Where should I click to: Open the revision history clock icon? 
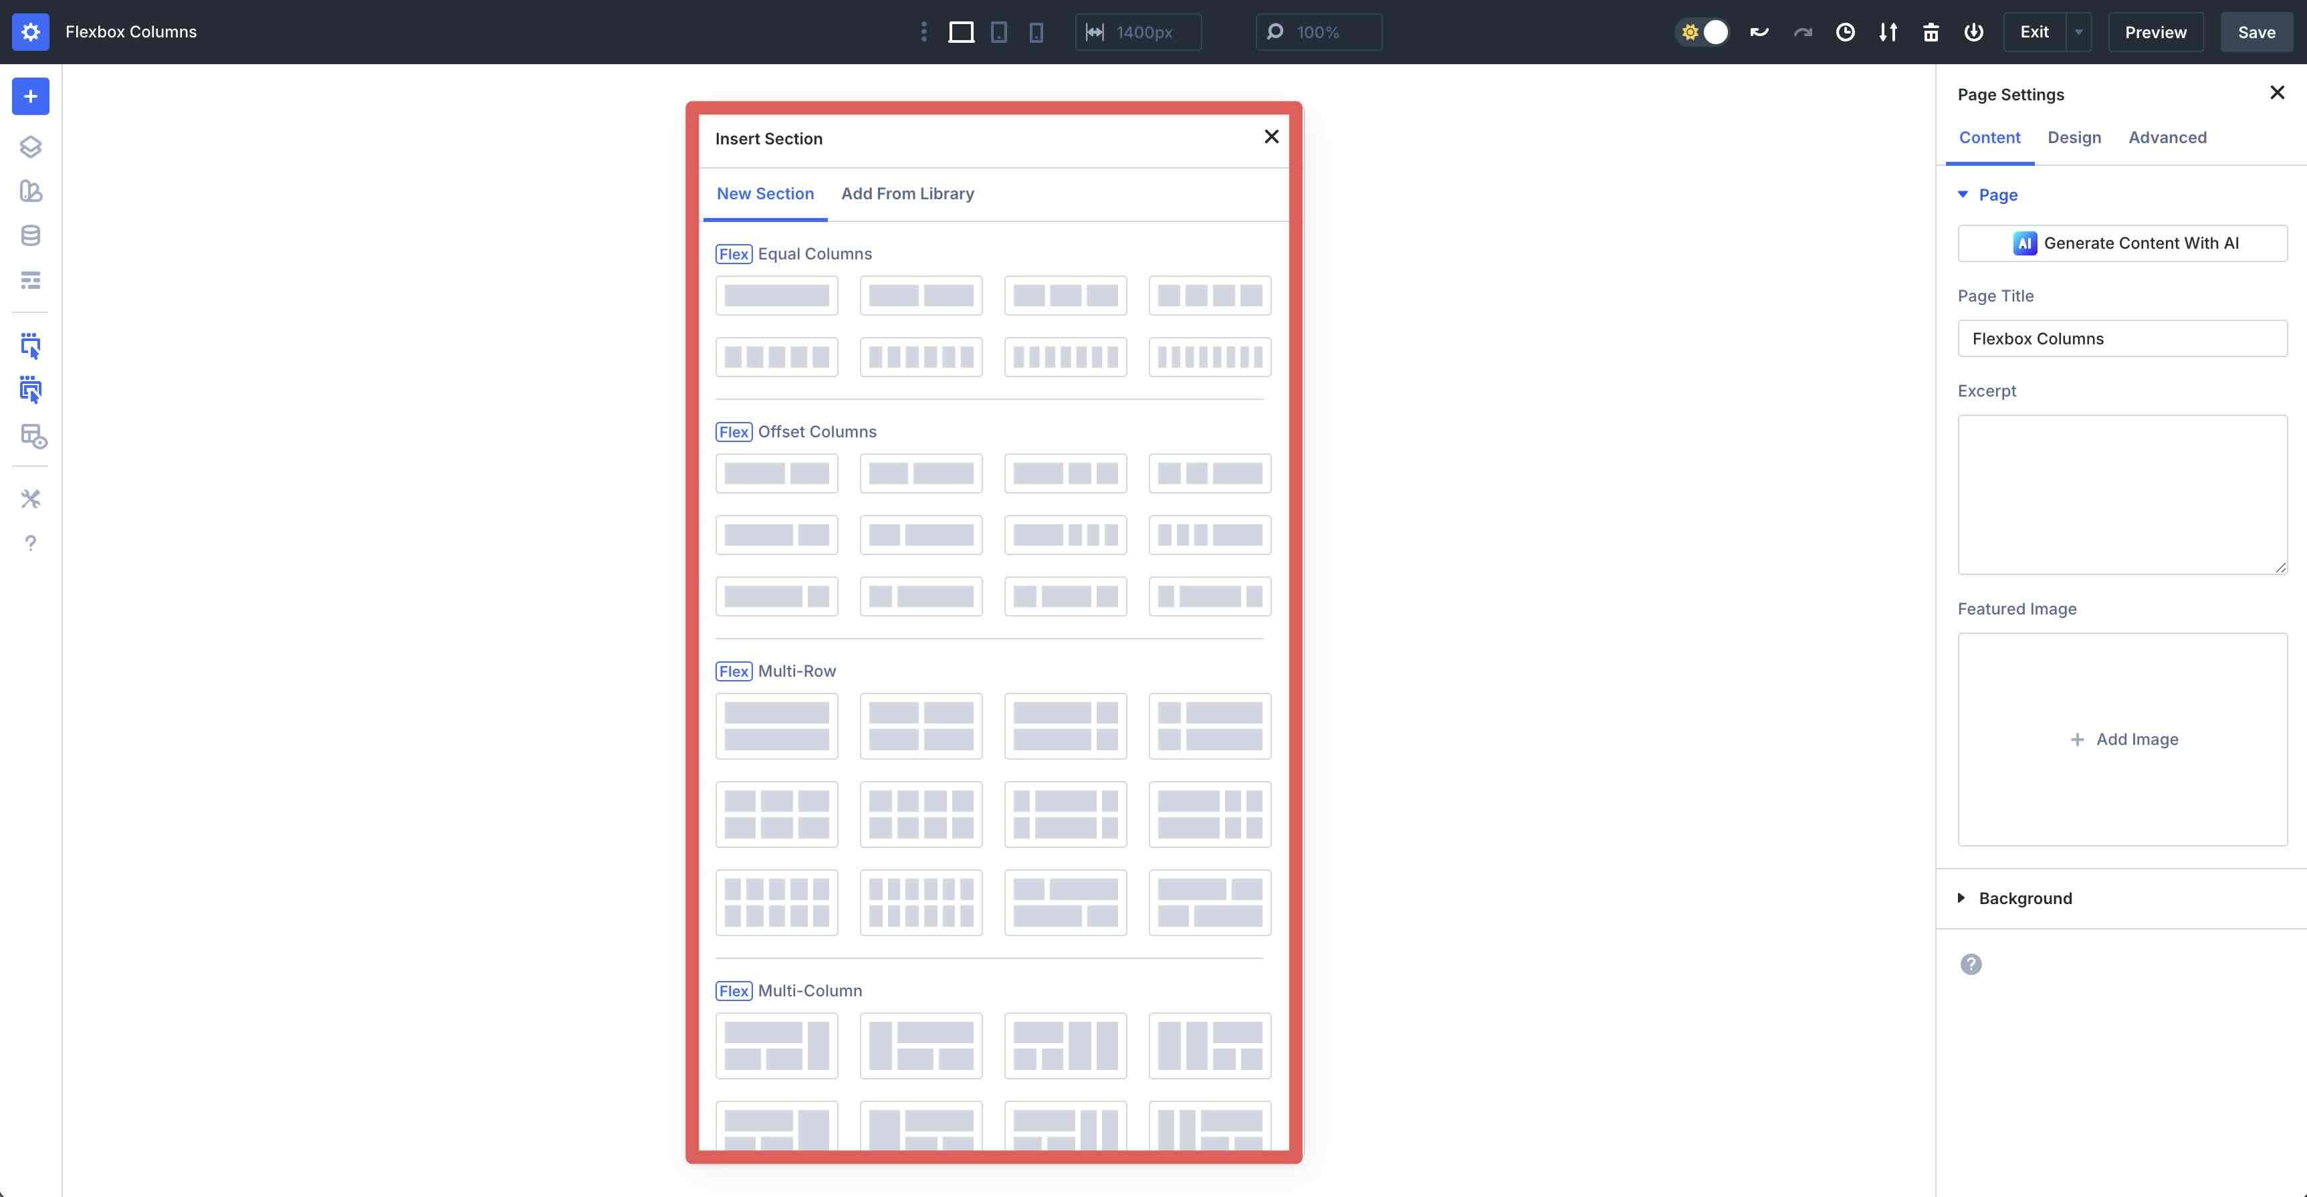[1845, 31]
